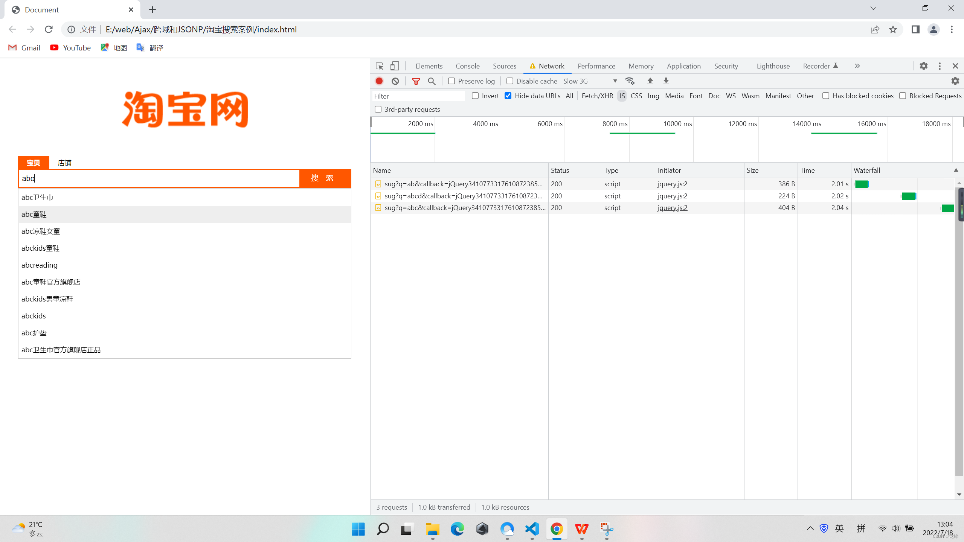This screenshot has width=964, height=542.
Task: Click the clear network log icon
Action: (x=395, y=81)
